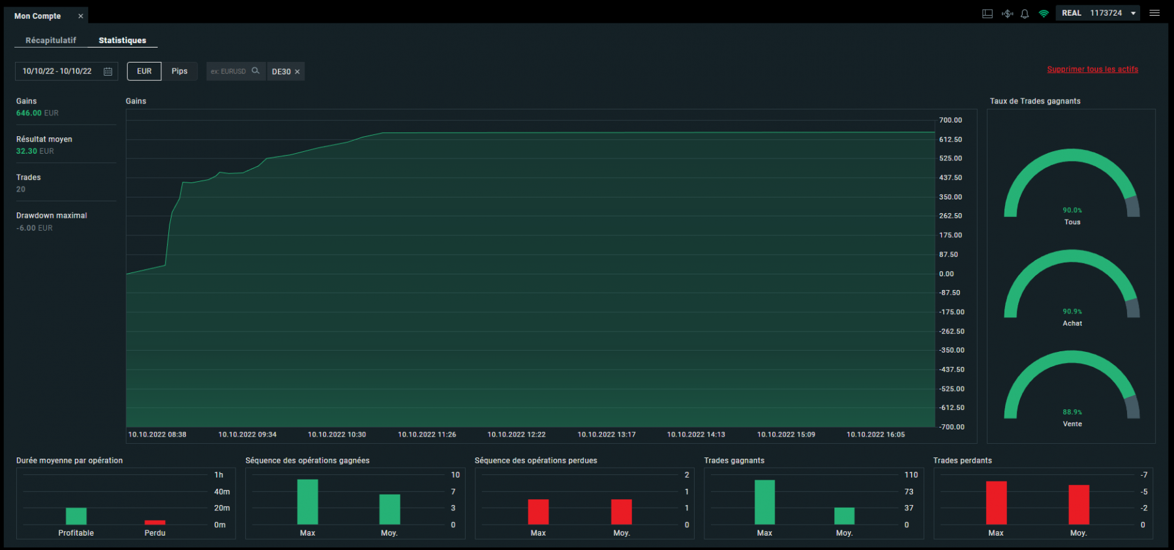Click Max bar in Séquence des opérations gagnées
1174x550 pixels.
[x=307, y=502]
